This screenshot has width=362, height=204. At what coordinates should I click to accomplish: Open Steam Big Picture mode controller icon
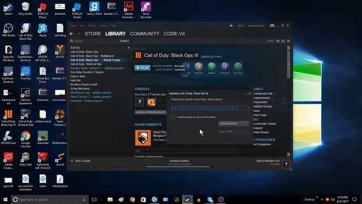(x=272, y=25)
